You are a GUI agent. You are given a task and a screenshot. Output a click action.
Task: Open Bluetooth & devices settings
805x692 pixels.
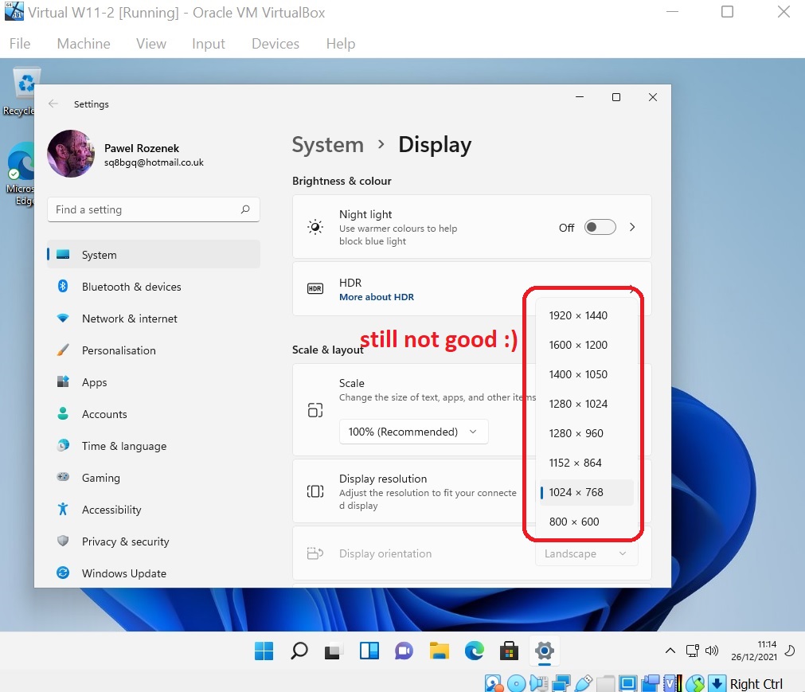coord(154,287)
